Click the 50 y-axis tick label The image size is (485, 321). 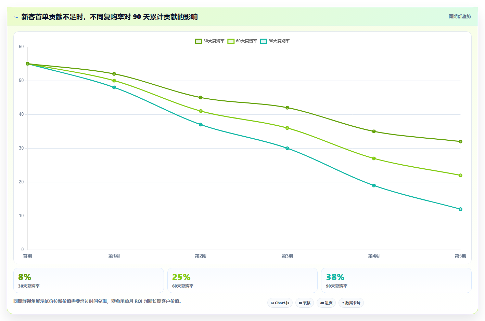[21, 81]
